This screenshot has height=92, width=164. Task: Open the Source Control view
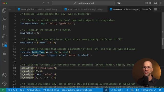(x=4, y=27)
